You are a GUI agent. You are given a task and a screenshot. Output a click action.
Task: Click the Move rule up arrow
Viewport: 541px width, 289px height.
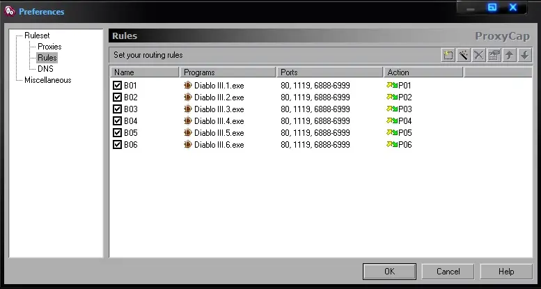pyautogui.click(x=509, y=55)
